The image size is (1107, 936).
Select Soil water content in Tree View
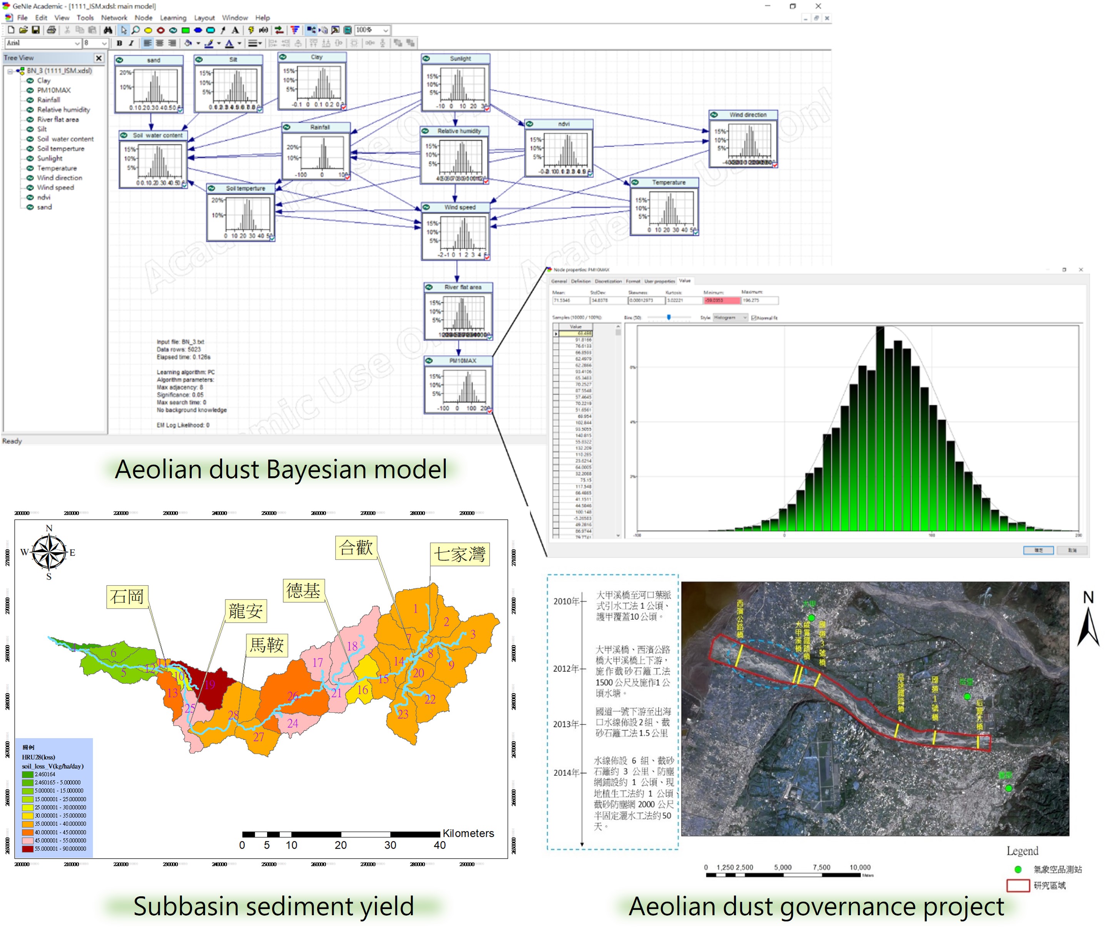(65, 139)
